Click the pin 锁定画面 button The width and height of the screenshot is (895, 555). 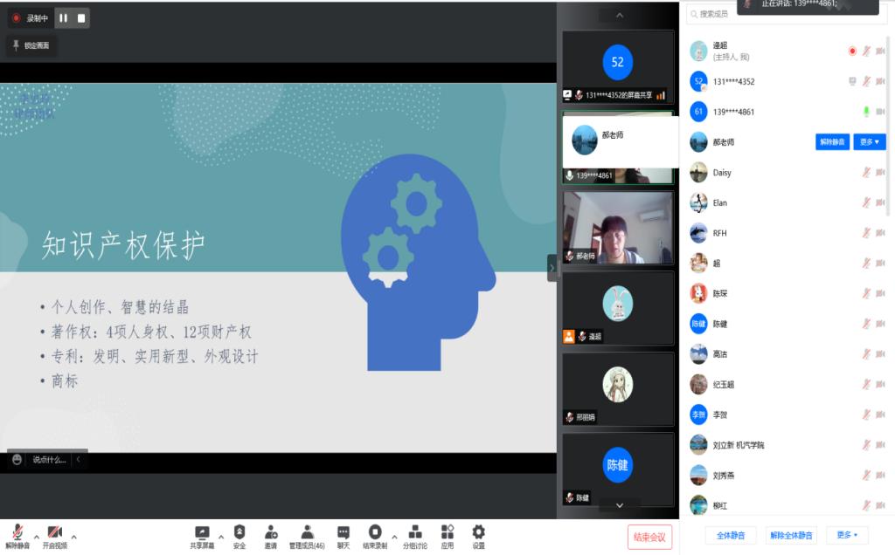coord(31,45)
